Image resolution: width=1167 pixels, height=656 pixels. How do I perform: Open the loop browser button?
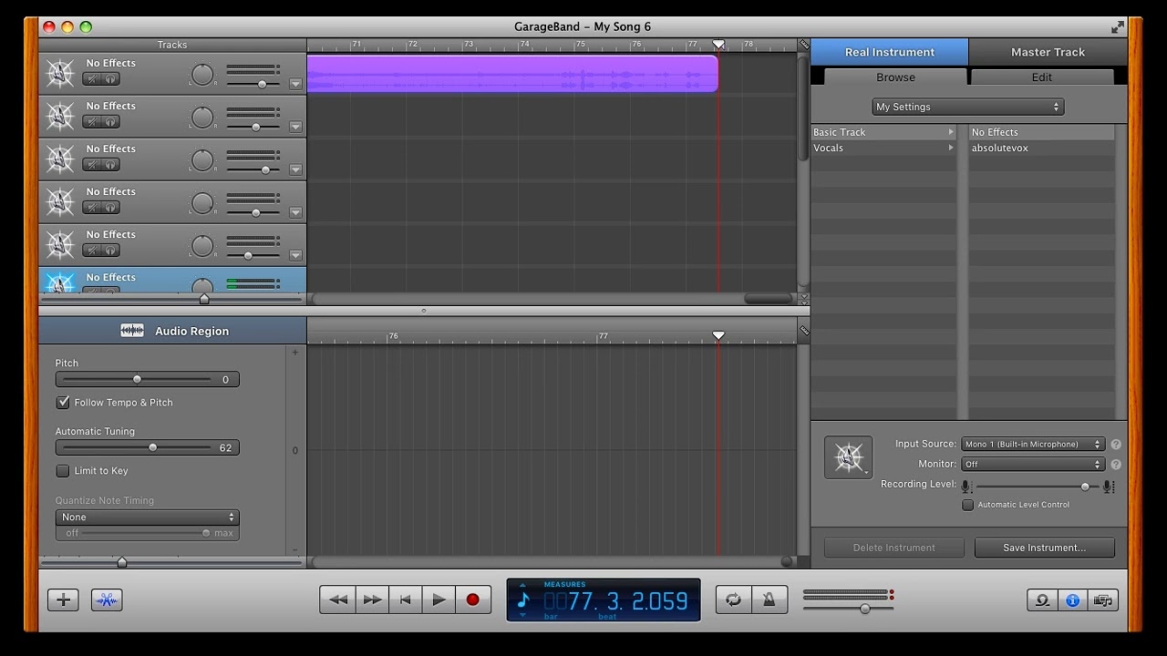point(1041,600)
